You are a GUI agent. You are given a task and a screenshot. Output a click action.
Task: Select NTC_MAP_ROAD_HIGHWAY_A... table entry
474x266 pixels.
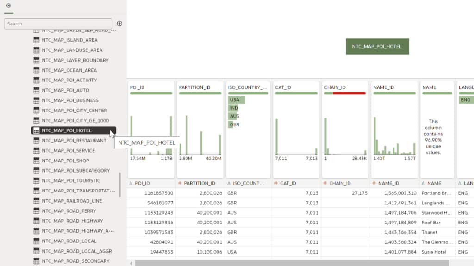[x=78, y=231]
